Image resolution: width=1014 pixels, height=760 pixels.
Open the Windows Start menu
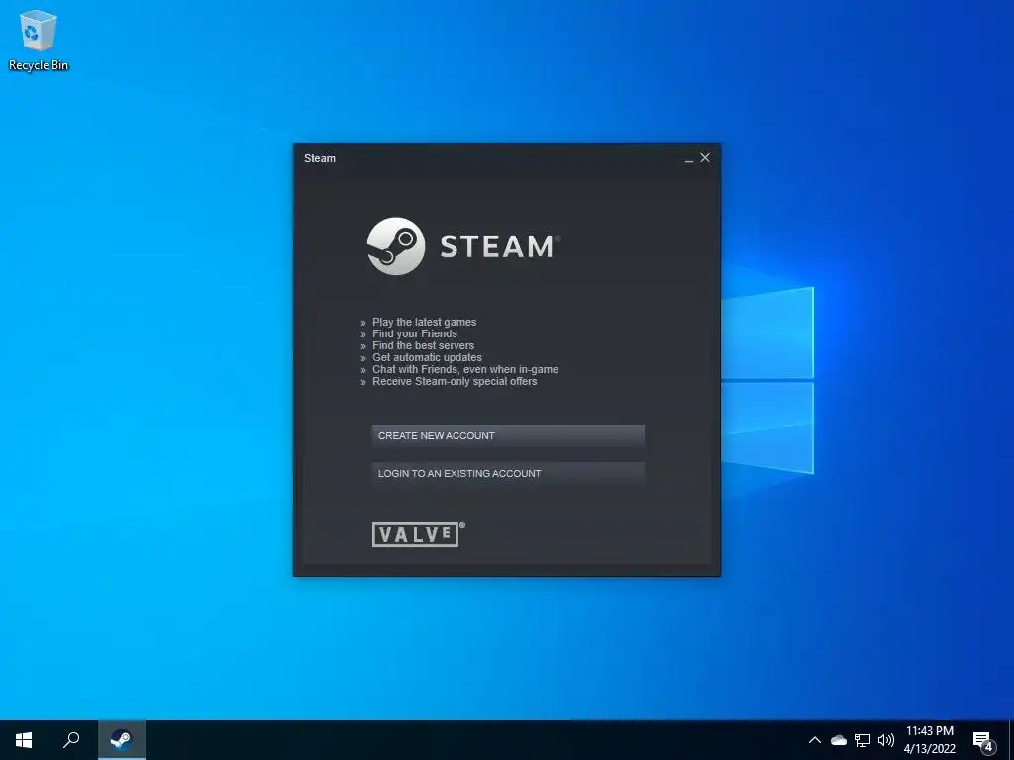24,740
